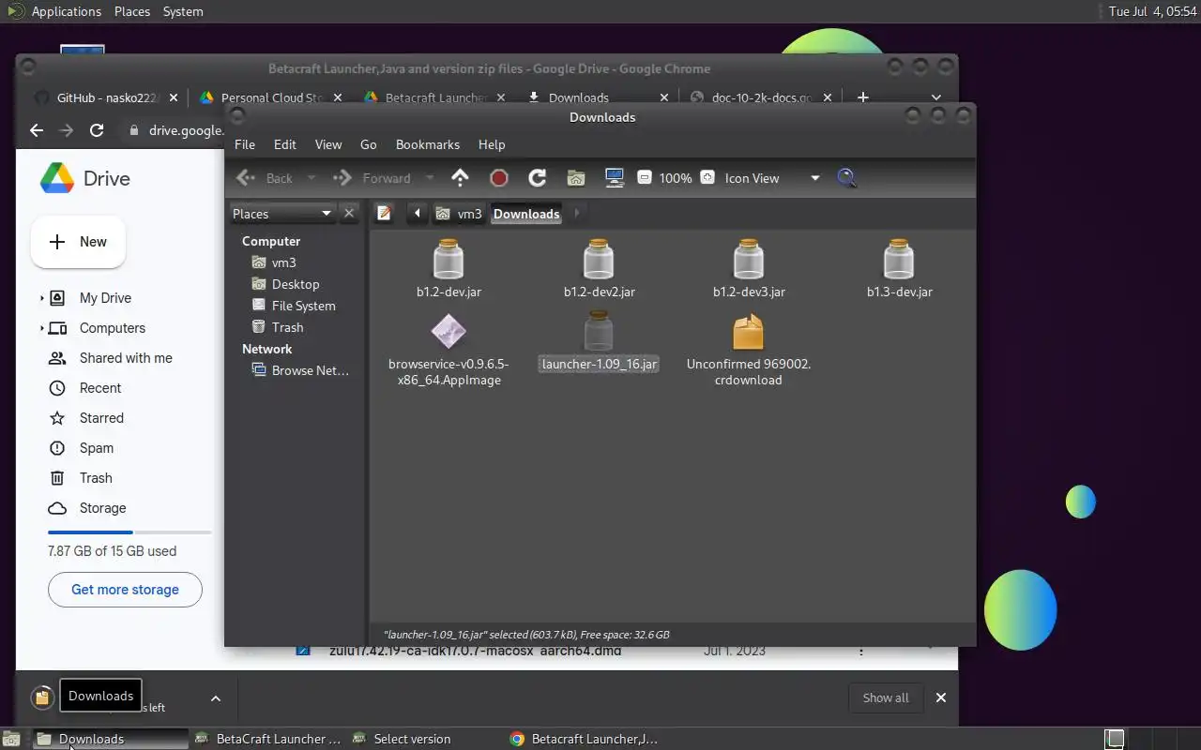Click the red Stop loading icon

499,178
